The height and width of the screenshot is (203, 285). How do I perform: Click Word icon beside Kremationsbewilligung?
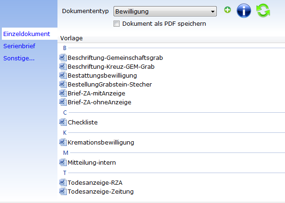pyautogui.click(x=63, y=142)
